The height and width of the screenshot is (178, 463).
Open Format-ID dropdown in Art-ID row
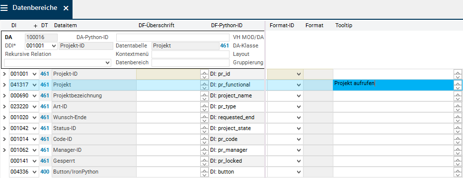click(299, 107)
